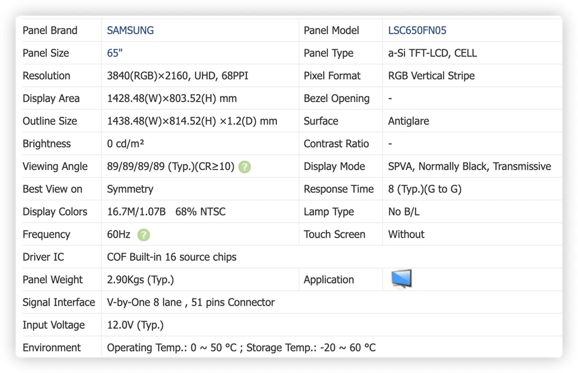This screenshot has width=578, height=373.
Task: Click the 'Surface' label
Action: click(x=321, y=121)
